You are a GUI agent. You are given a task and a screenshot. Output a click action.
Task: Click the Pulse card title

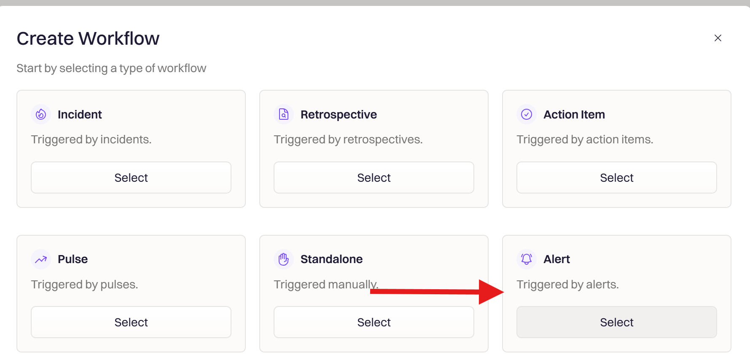(73, 259)
